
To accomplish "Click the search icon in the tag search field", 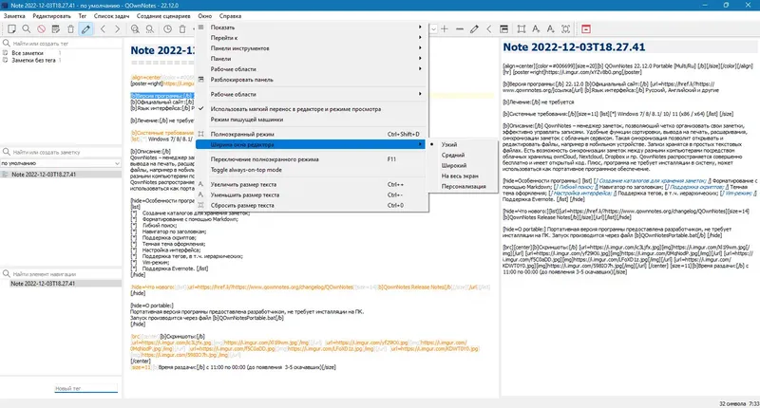I will [x=7, y=43].
